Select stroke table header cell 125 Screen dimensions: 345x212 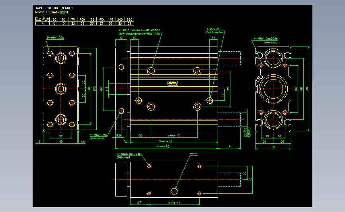tap(92, 19)
